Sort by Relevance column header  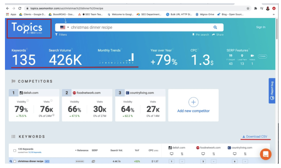(82, 150)
